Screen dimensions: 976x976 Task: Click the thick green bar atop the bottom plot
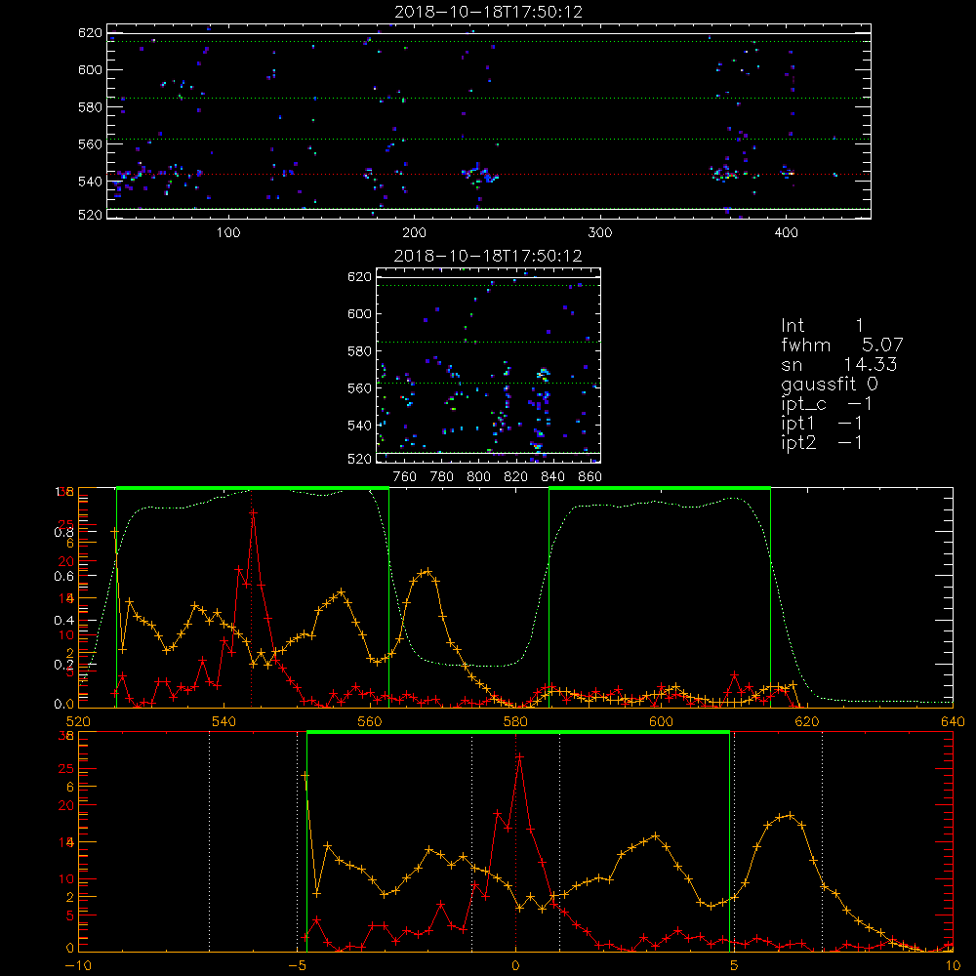pos(518,732)
